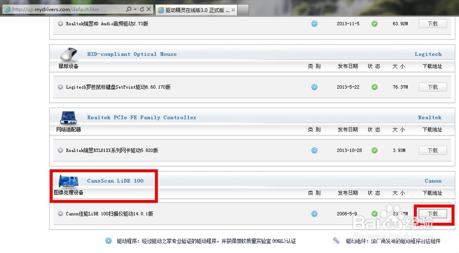Open CanoScan LiDE 100 heading
Image resolution: width=459 pixels, height=253 pixels.
tap(115, 180)
